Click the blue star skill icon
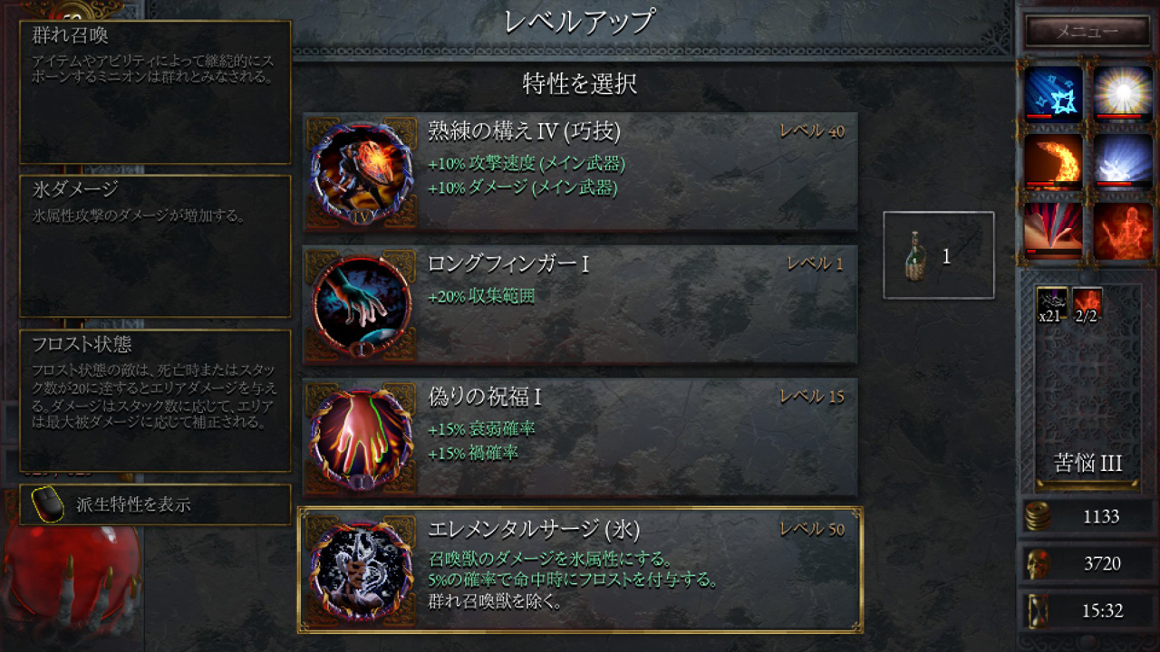 point(1053,93)
